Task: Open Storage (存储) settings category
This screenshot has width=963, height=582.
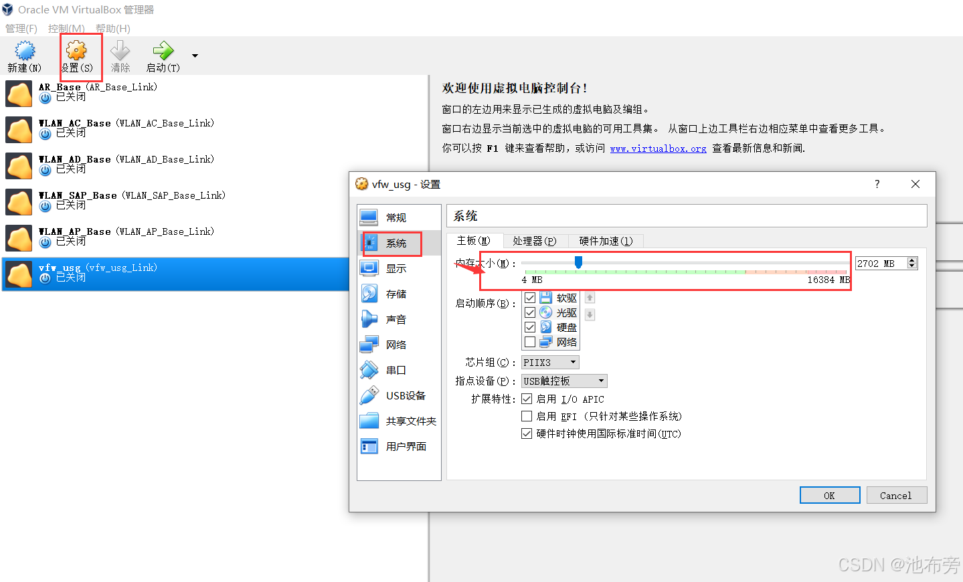Action: click(x=399, y=294)
